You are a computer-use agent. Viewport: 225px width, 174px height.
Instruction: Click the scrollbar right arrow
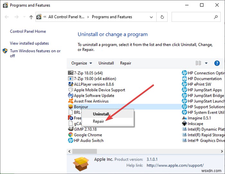[222, 151]
